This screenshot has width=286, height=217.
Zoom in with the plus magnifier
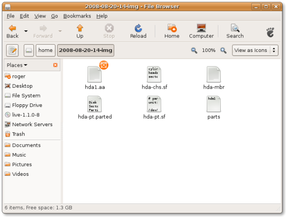223,50
